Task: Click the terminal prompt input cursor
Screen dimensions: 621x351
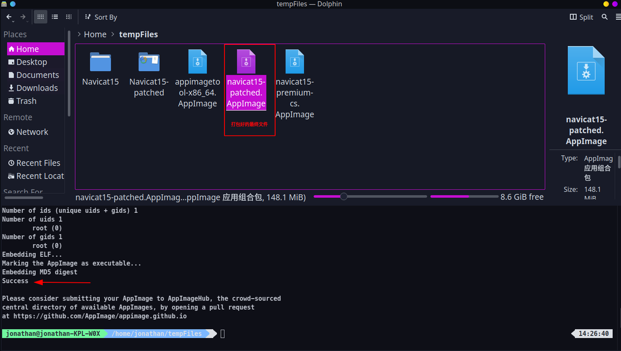Action: 222,334
